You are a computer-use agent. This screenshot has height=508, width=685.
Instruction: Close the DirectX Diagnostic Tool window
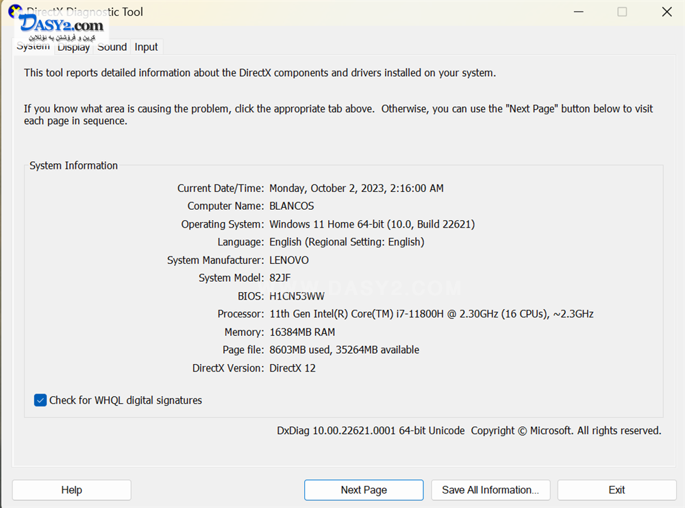667,12
